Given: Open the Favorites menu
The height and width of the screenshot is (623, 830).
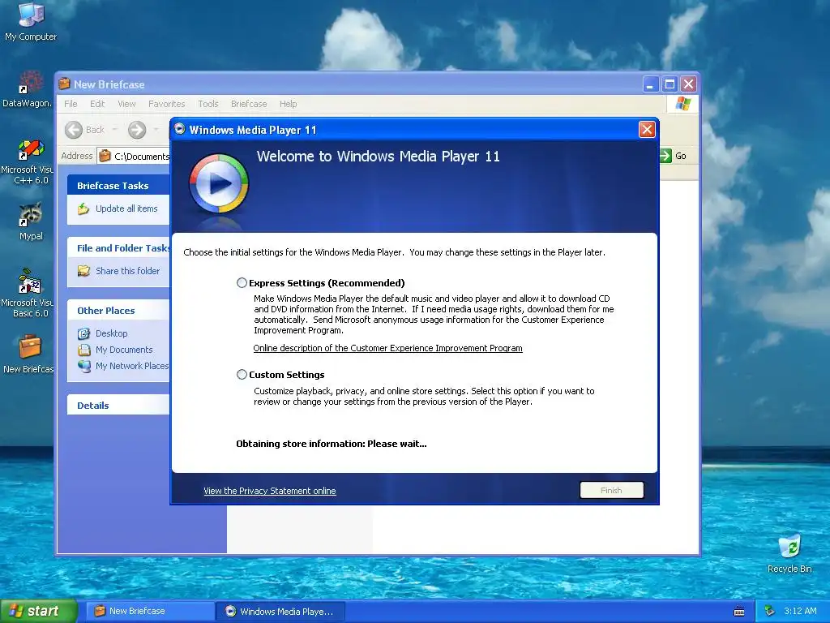Looking at the screenshot, I should click(x=167, y=104).
